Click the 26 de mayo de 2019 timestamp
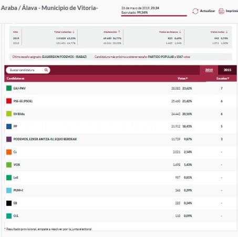 tap(140, 8)
